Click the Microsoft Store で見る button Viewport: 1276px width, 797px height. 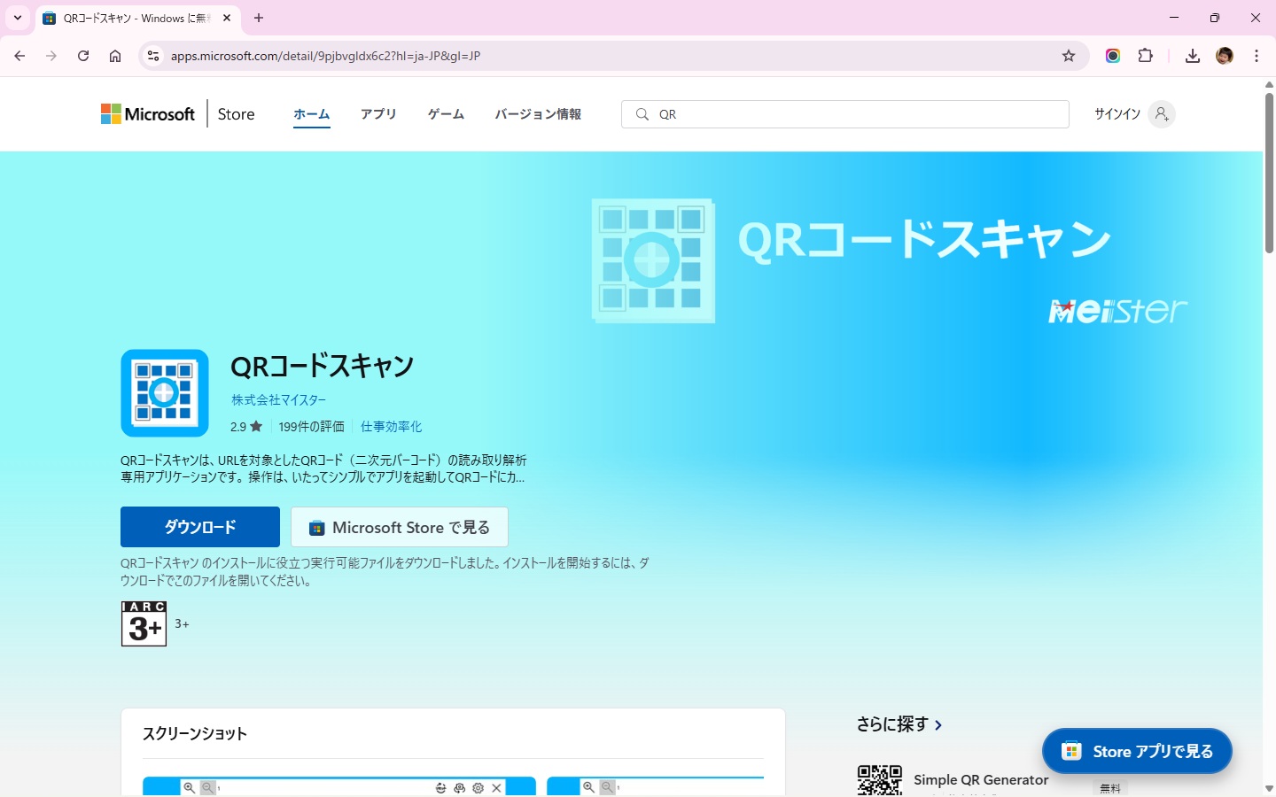[x=400, y=528]
